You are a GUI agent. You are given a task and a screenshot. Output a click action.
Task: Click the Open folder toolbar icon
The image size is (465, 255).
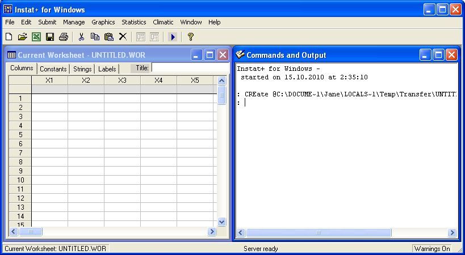(22, 37)
